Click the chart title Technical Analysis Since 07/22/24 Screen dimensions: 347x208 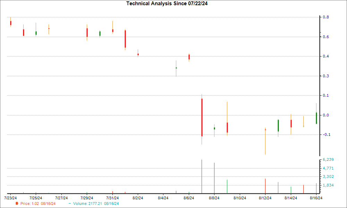click(168, 4)
